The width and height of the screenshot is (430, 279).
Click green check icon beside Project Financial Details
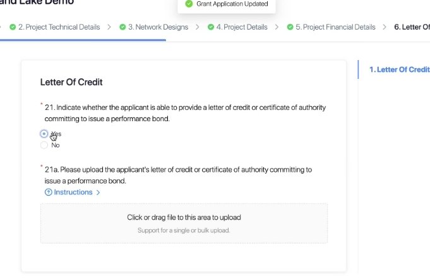click(x=290, y=27)
